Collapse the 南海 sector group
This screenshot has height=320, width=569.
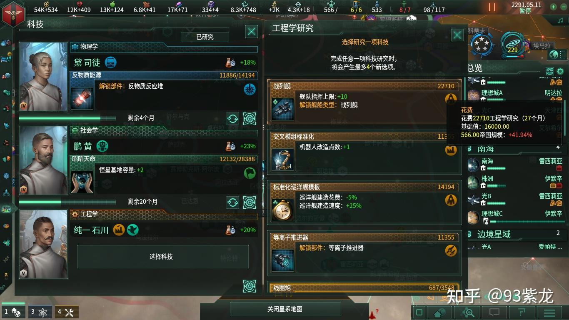514,149
